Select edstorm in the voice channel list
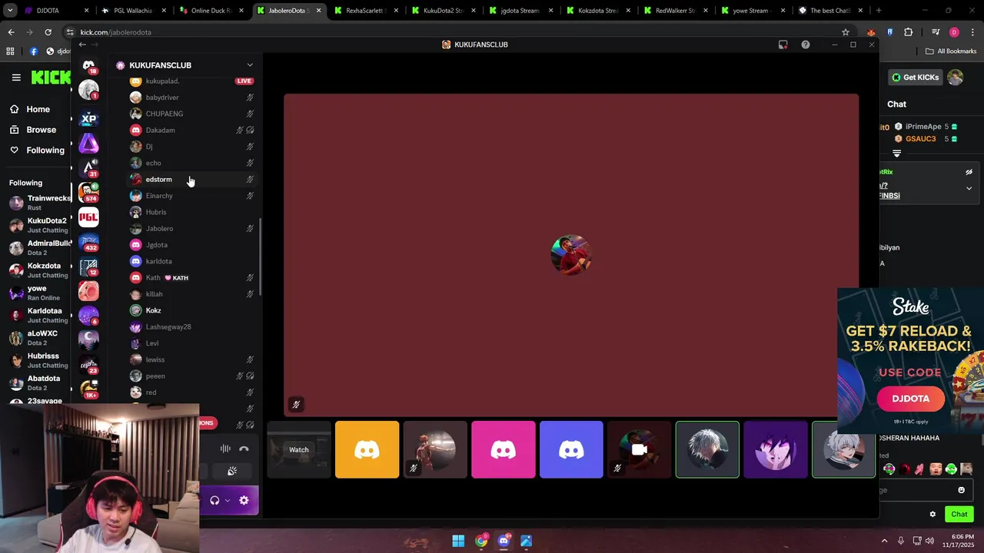Image resolution: width=984 pixels, height=553 pixels. pyautogui.click(x=192, y=179)
